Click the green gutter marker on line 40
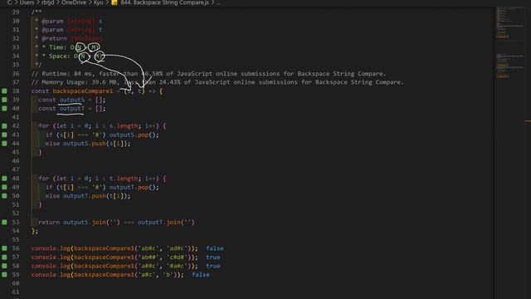This screenshot has width=531, height=299. tap(4, 109)
